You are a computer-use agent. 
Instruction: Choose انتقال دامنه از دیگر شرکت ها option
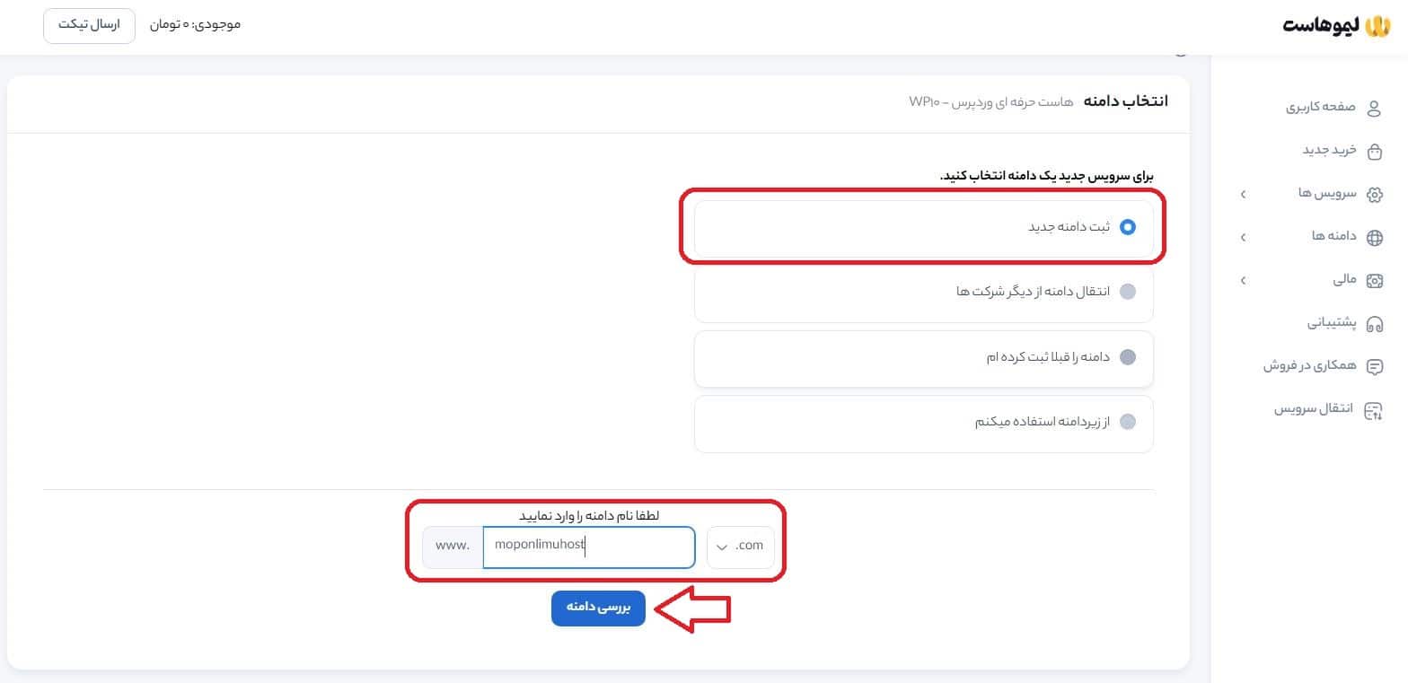[1128, 291]
